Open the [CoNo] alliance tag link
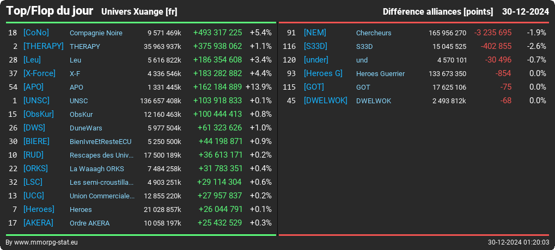This screenshot has width=555, height=250. 36,33
